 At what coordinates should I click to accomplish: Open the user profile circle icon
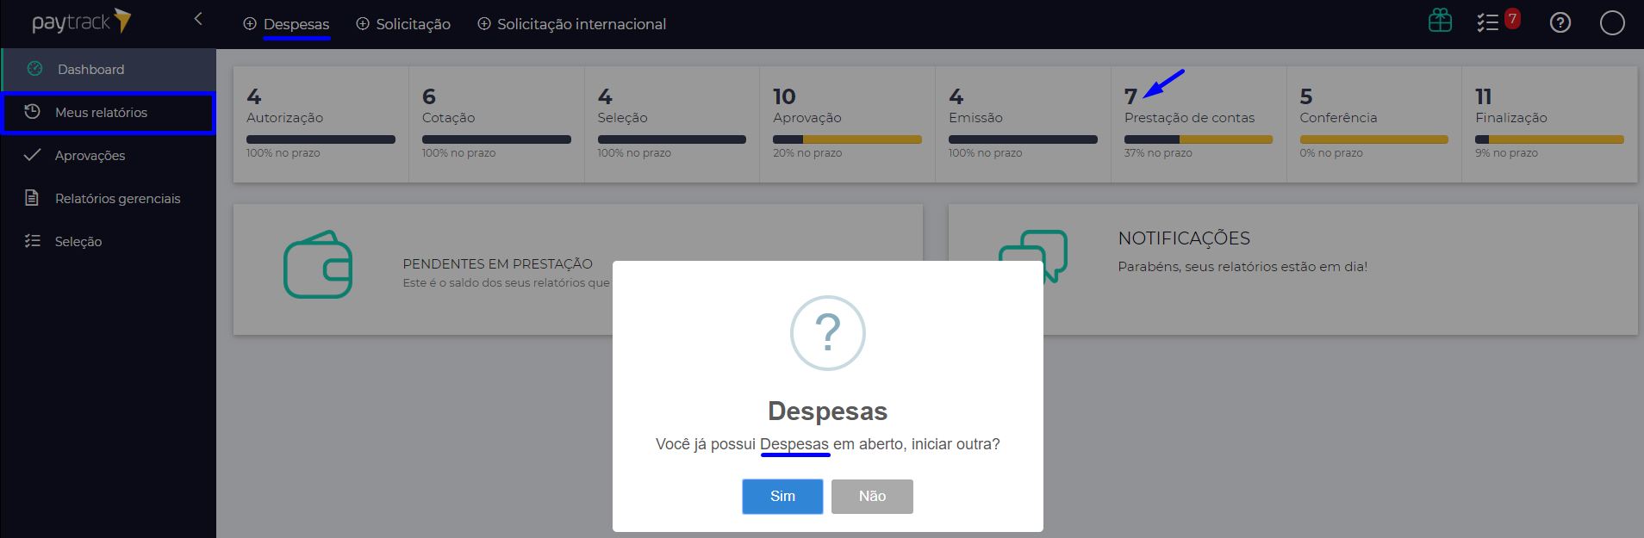pos(1611,23)
